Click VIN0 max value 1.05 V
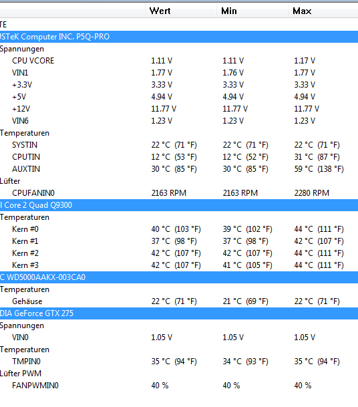The height and width of the screenshot is (407, 358). click(305, 337)
